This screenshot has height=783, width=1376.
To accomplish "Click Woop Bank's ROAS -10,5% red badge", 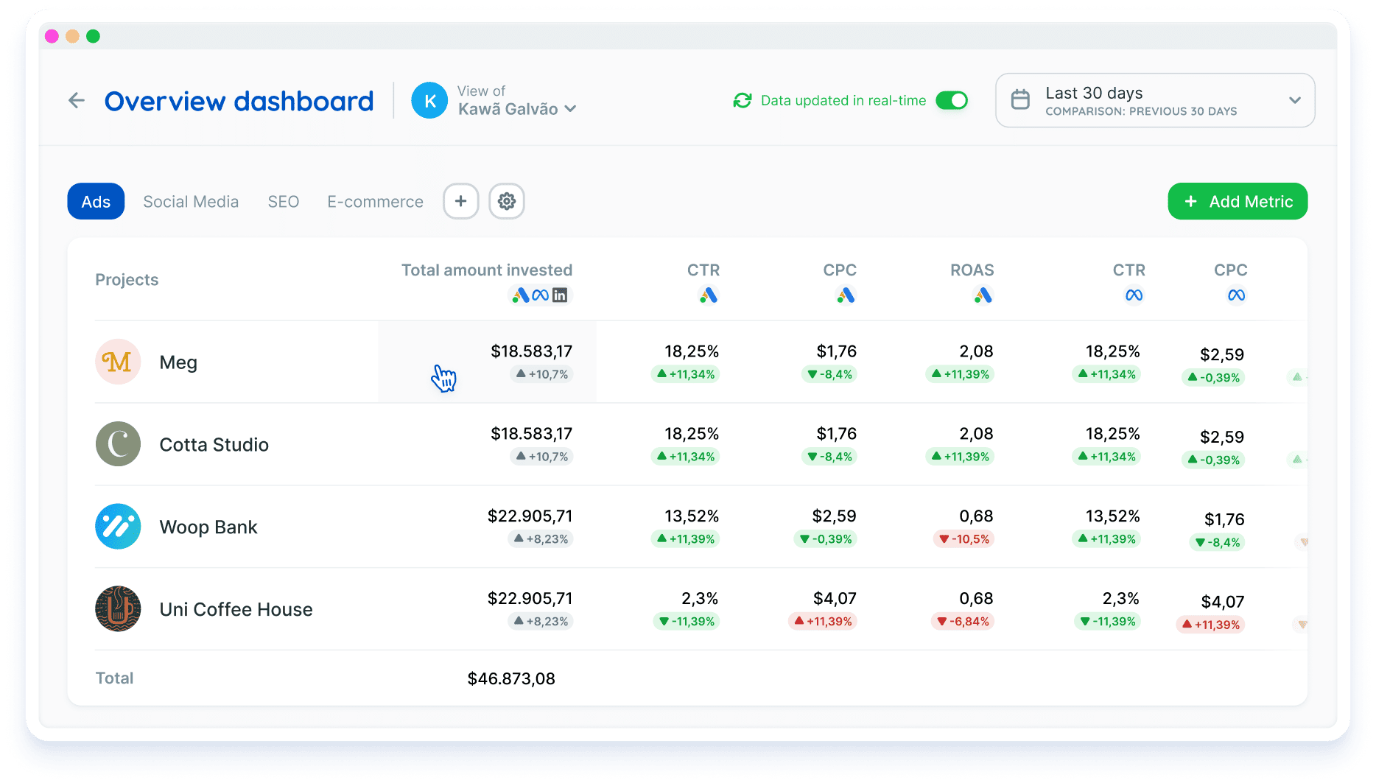I will 963,539.
